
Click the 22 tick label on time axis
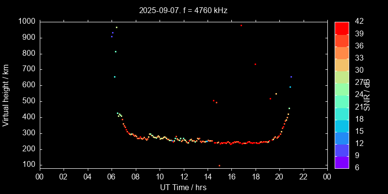303,177
